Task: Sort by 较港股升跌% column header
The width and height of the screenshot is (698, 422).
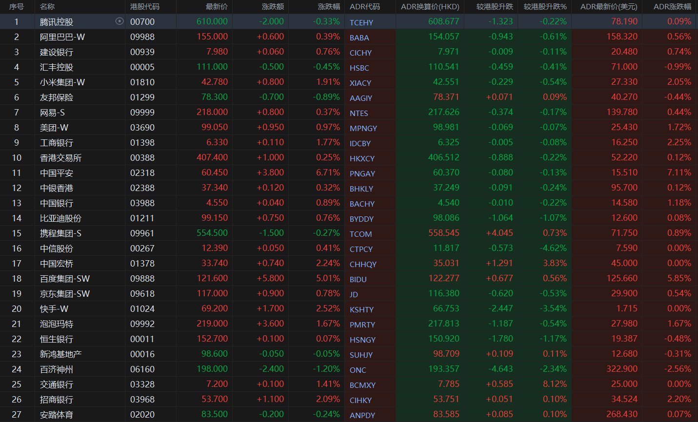Action: click(545, 7)
